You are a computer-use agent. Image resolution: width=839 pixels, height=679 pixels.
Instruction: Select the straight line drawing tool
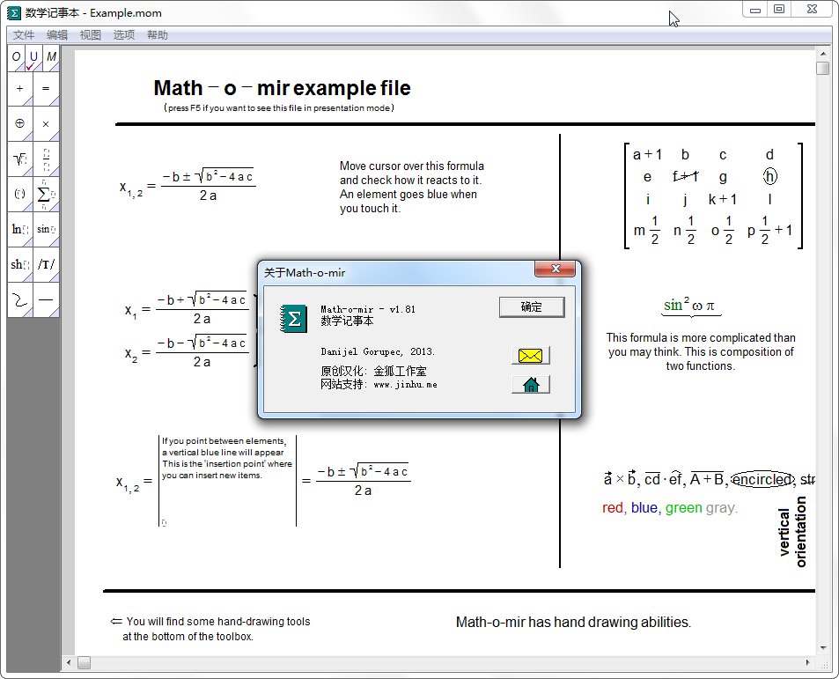click(x=46, y=299)
